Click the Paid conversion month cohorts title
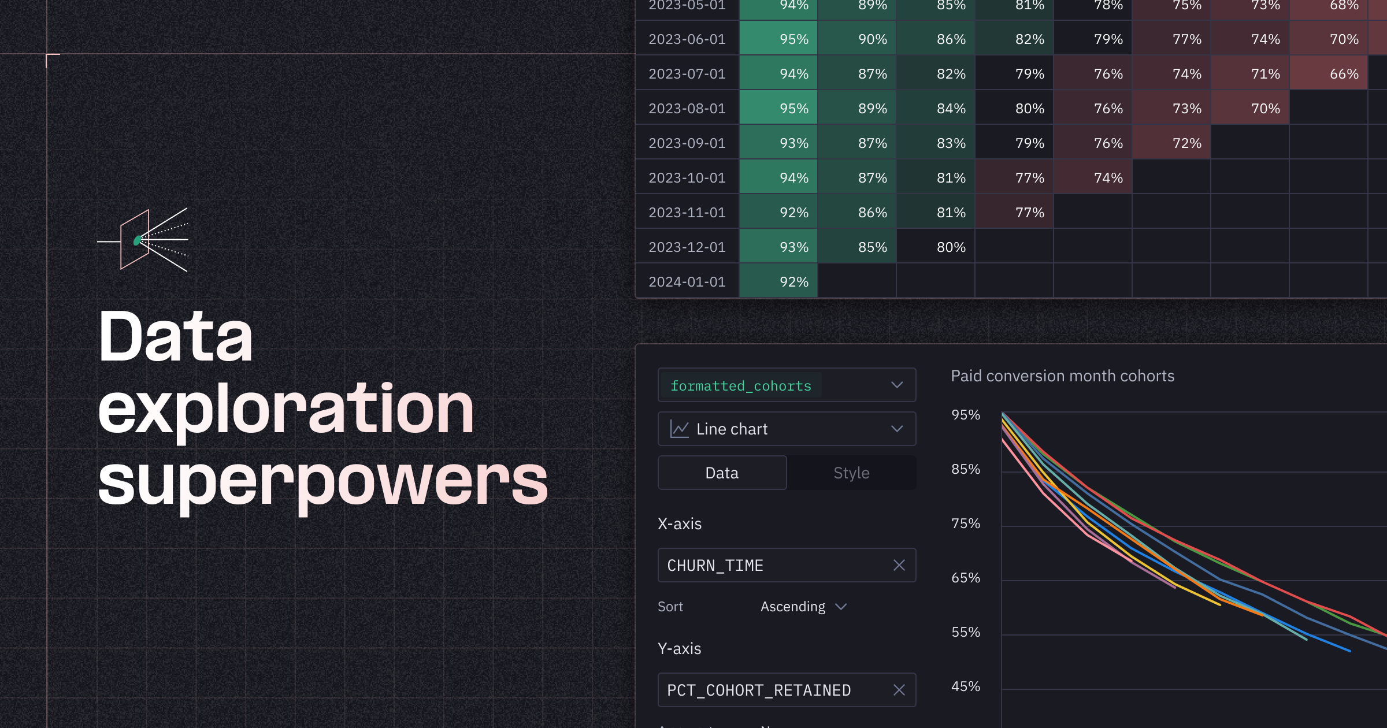This screenshot has width=1387, height=728. point(1062,376)
